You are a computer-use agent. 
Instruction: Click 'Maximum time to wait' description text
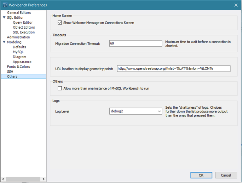pyautogui.click(x=198, y=44)
